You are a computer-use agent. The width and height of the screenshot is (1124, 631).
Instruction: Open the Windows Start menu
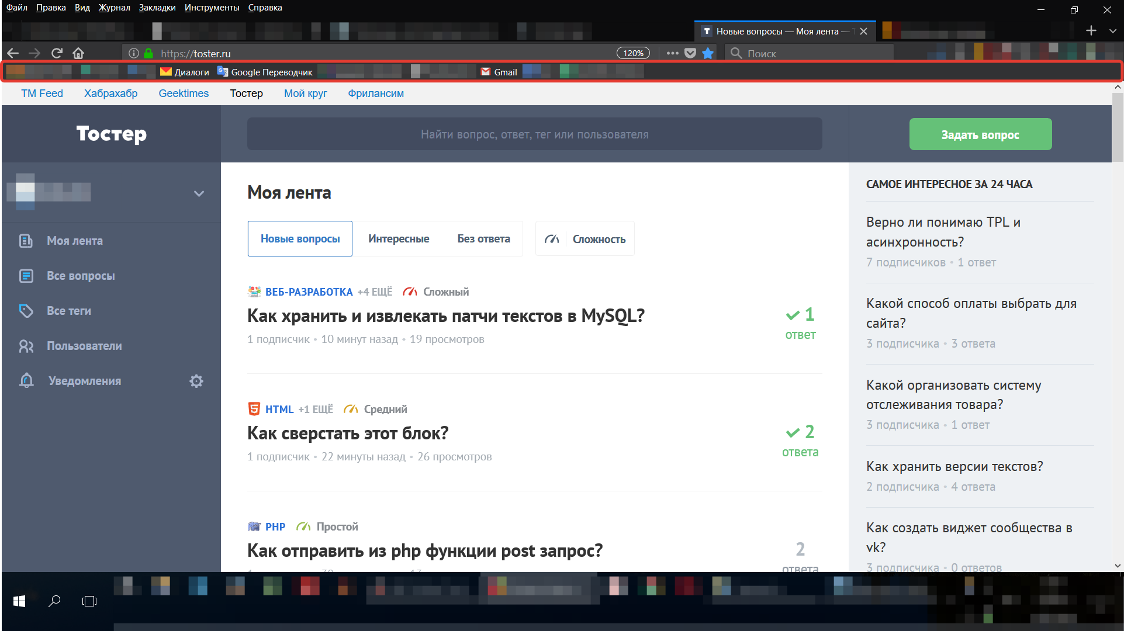tap(19, 601)
